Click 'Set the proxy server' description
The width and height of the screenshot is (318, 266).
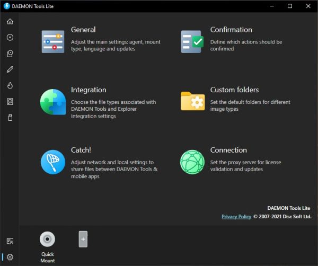pyautogui.click(x=245, y=166)
